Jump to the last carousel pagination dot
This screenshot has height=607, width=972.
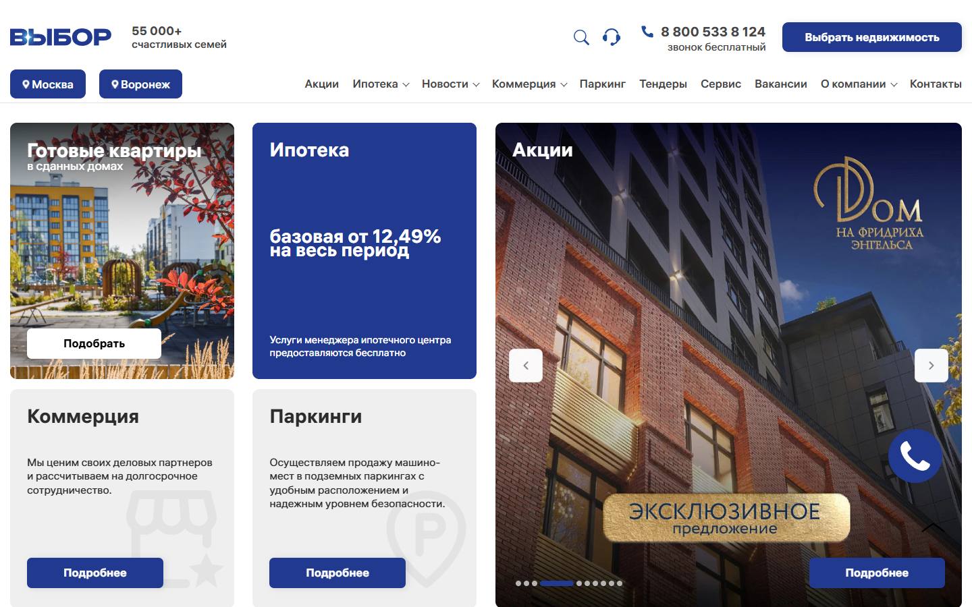point(620,583)
